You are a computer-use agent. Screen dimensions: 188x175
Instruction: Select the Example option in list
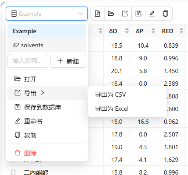click(47, 31)
